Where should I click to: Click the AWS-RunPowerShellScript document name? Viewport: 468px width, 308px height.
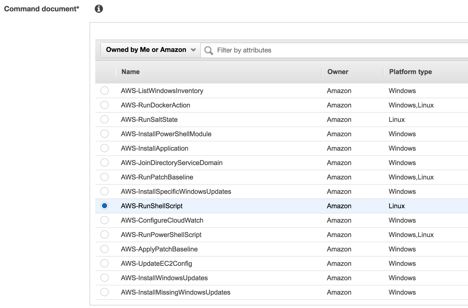[161, 235]
